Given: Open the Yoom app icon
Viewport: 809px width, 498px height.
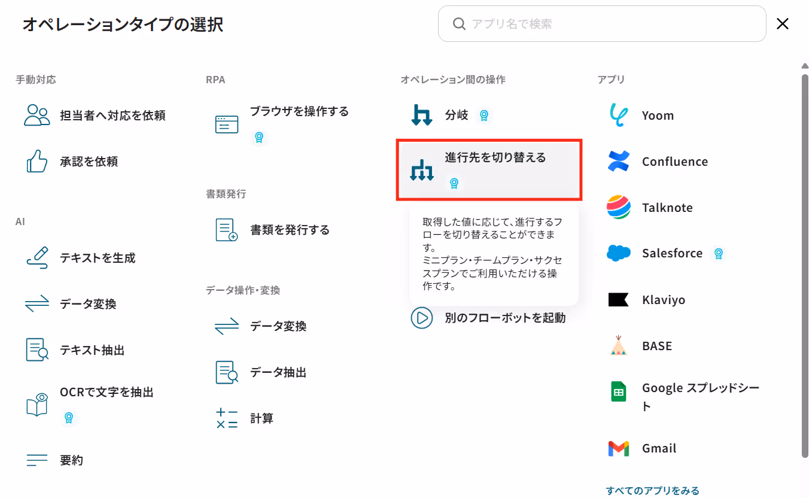Looking at the screenshot, I should pos(618,115).
